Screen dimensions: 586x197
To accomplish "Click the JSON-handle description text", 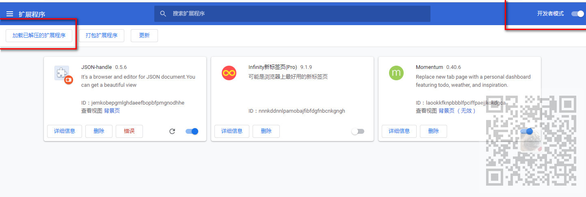I will coord(138,81).
